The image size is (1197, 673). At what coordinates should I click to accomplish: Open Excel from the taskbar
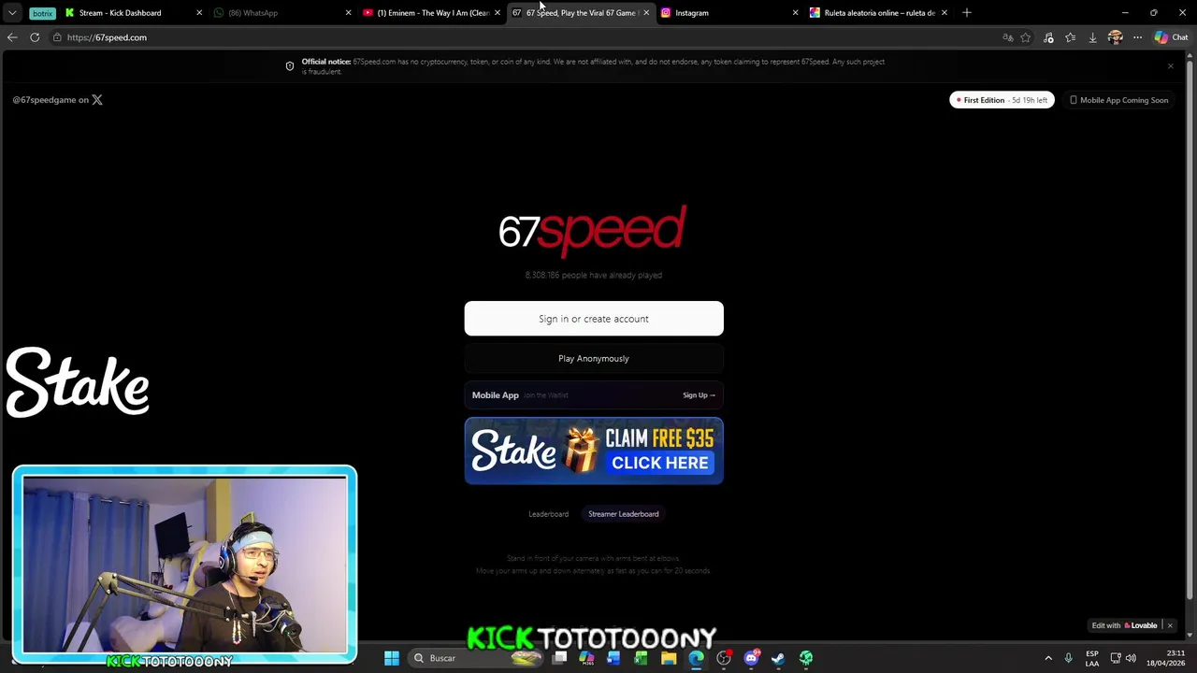click(x=641, y=658)
